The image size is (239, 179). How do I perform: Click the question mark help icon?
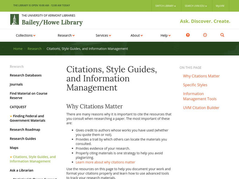click(188, 35)
